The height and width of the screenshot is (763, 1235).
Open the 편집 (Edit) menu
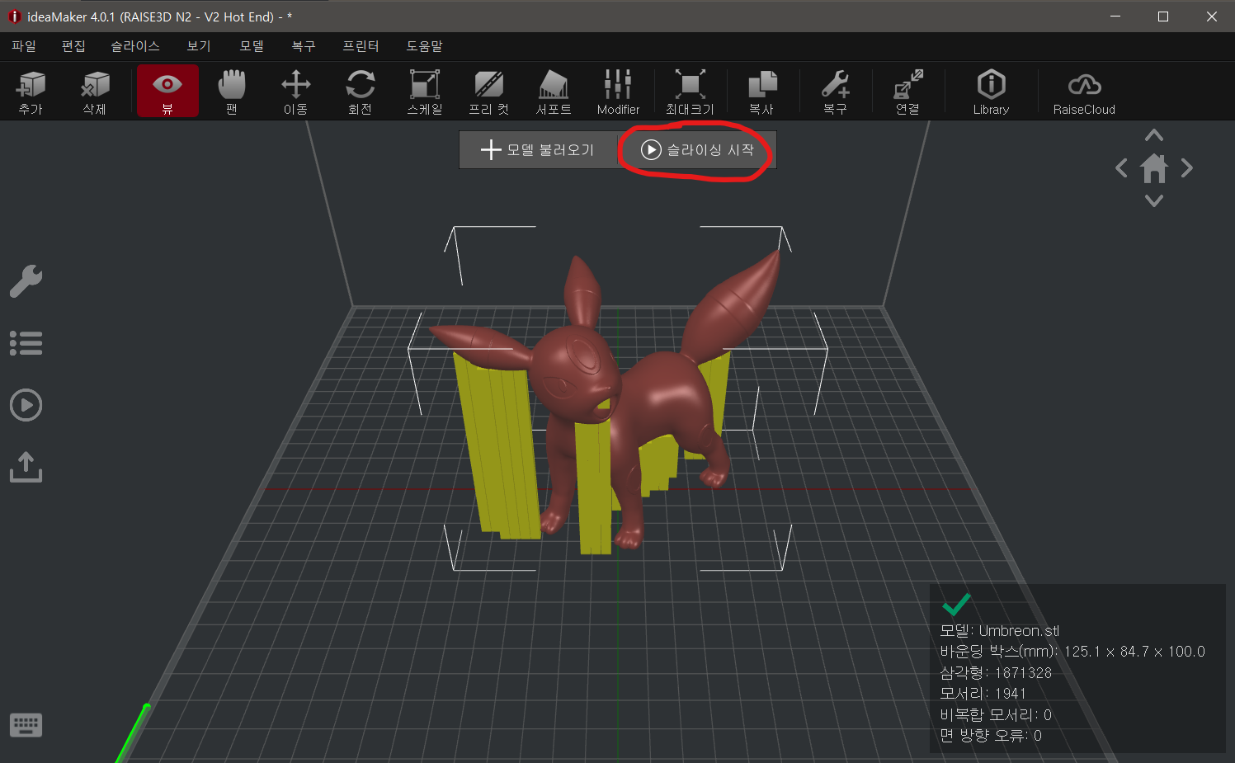73,46
